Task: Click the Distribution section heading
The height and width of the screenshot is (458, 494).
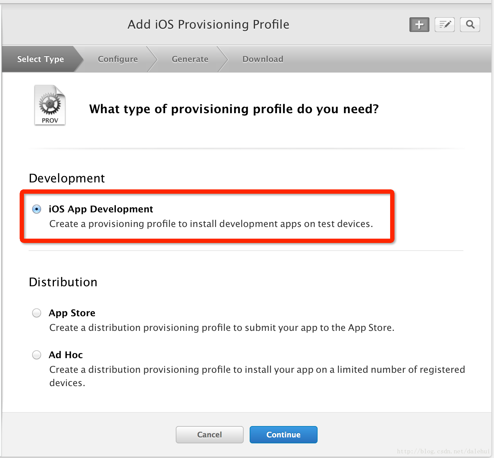Action: [63, 282]
